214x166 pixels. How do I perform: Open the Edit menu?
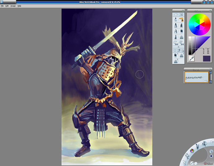coord(7,6)
